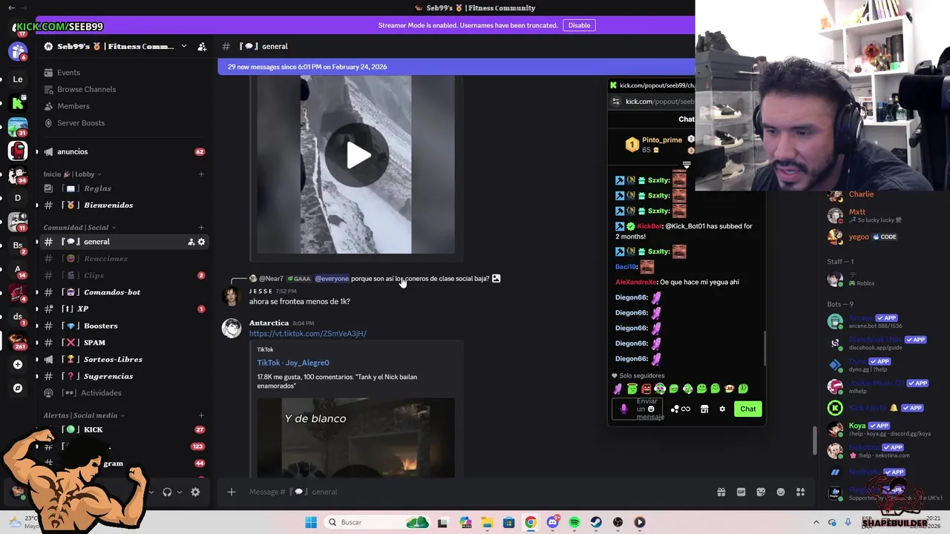Viewport: 950px width, 534px height.
Task: Open the emoji picker in Discord
Action: pos(781,492)
